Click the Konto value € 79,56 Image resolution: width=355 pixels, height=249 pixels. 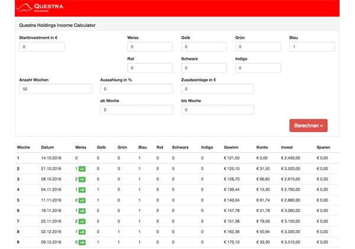point(263,221)
